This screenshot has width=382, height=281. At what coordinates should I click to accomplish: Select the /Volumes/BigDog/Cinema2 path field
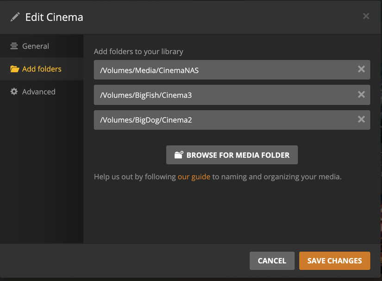pyautogui.click(x=222, y=120)
